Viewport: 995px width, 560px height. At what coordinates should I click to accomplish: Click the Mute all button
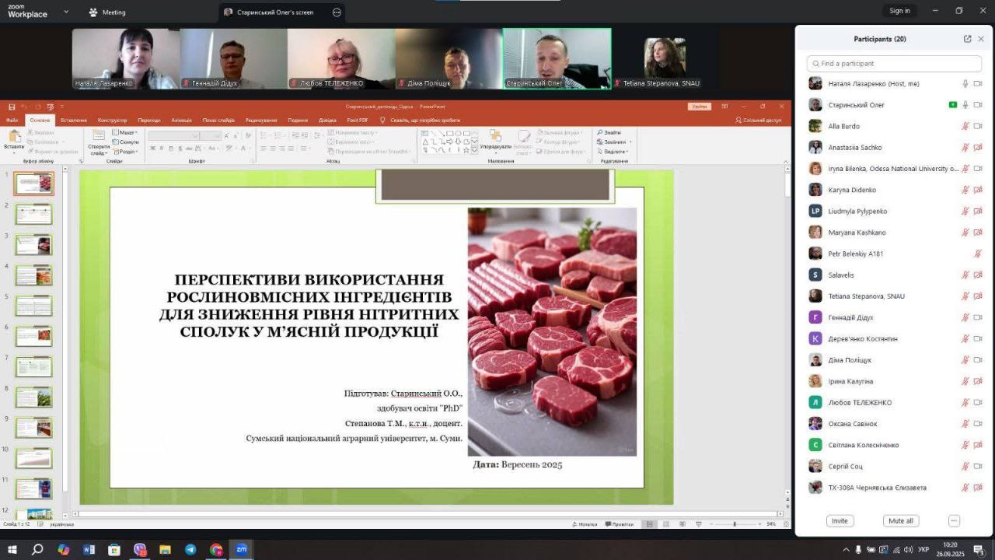900,521
